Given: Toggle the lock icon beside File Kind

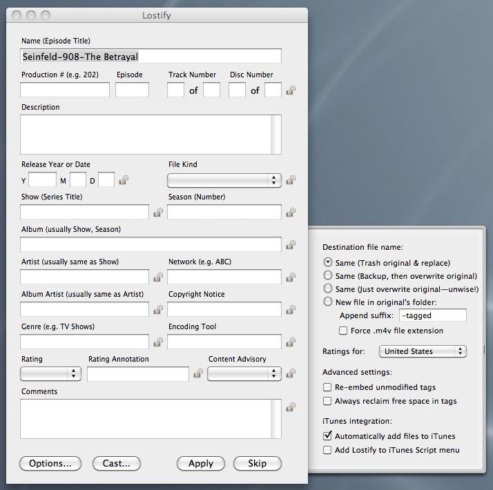Looking at the screenshot, I should point(291,180).
